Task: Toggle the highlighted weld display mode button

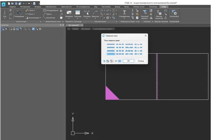Action: point(120,61)
